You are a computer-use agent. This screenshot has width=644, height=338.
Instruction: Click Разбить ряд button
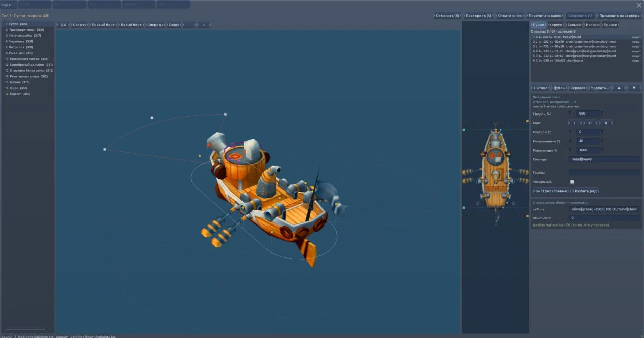point(586,191)
